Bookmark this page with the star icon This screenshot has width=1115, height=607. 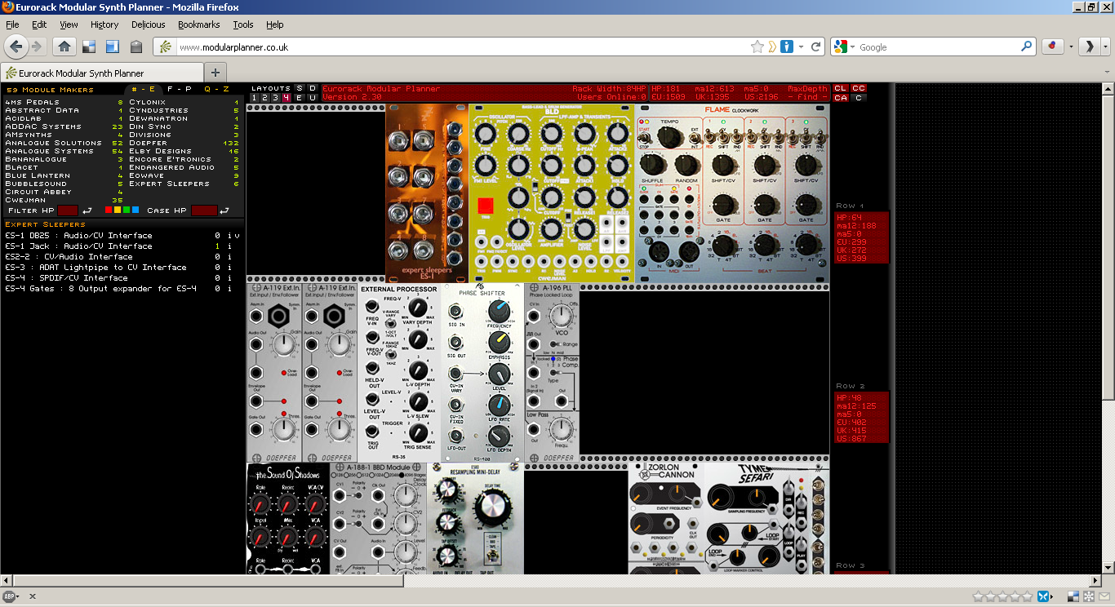coord(757,47)
